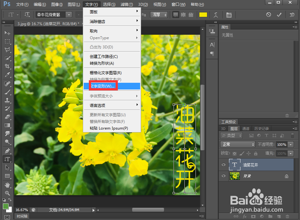This screenshot has width=300, height=220.
Task: Open the Paragraph panel
Action: point(212,54)
